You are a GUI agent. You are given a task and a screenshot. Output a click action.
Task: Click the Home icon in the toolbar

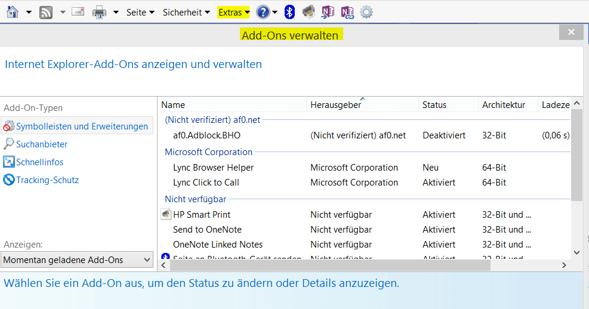coord(13,12)
